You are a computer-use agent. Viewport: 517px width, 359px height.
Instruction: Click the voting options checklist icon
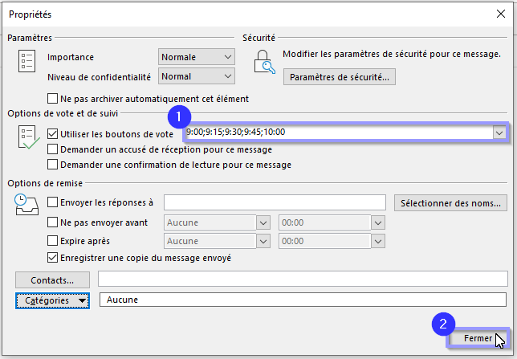coord(29,137)
